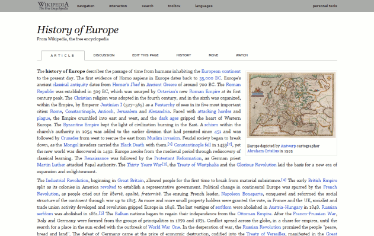Go to the Industrial Revolution article
Screen dimensions: 374x236
pyautogui.click(x=67, y=180)
